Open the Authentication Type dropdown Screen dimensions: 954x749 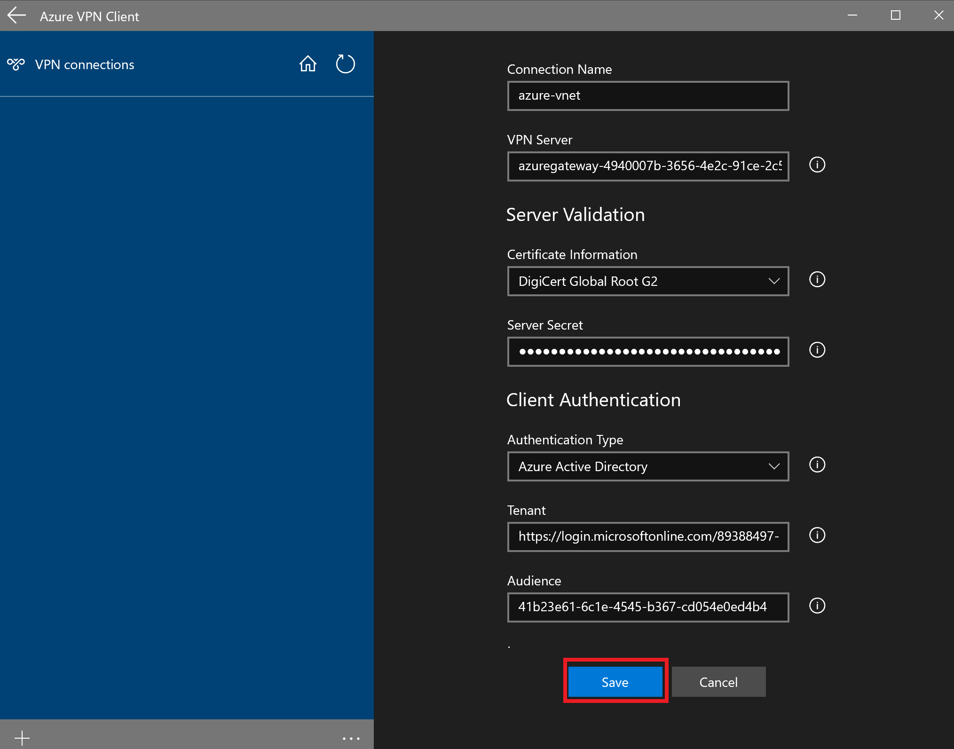click(x=648, y=466)
